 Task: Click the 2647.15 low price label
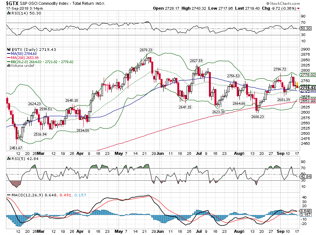(185, 107)
